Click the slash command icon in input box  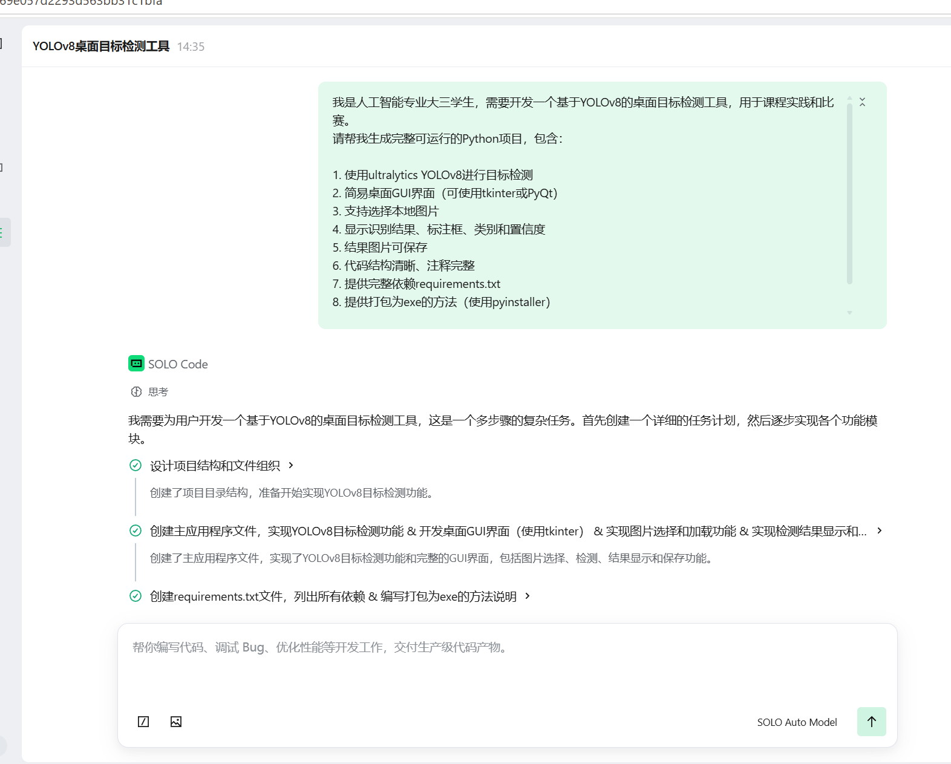pyautogui.click(x=143, y=722)
